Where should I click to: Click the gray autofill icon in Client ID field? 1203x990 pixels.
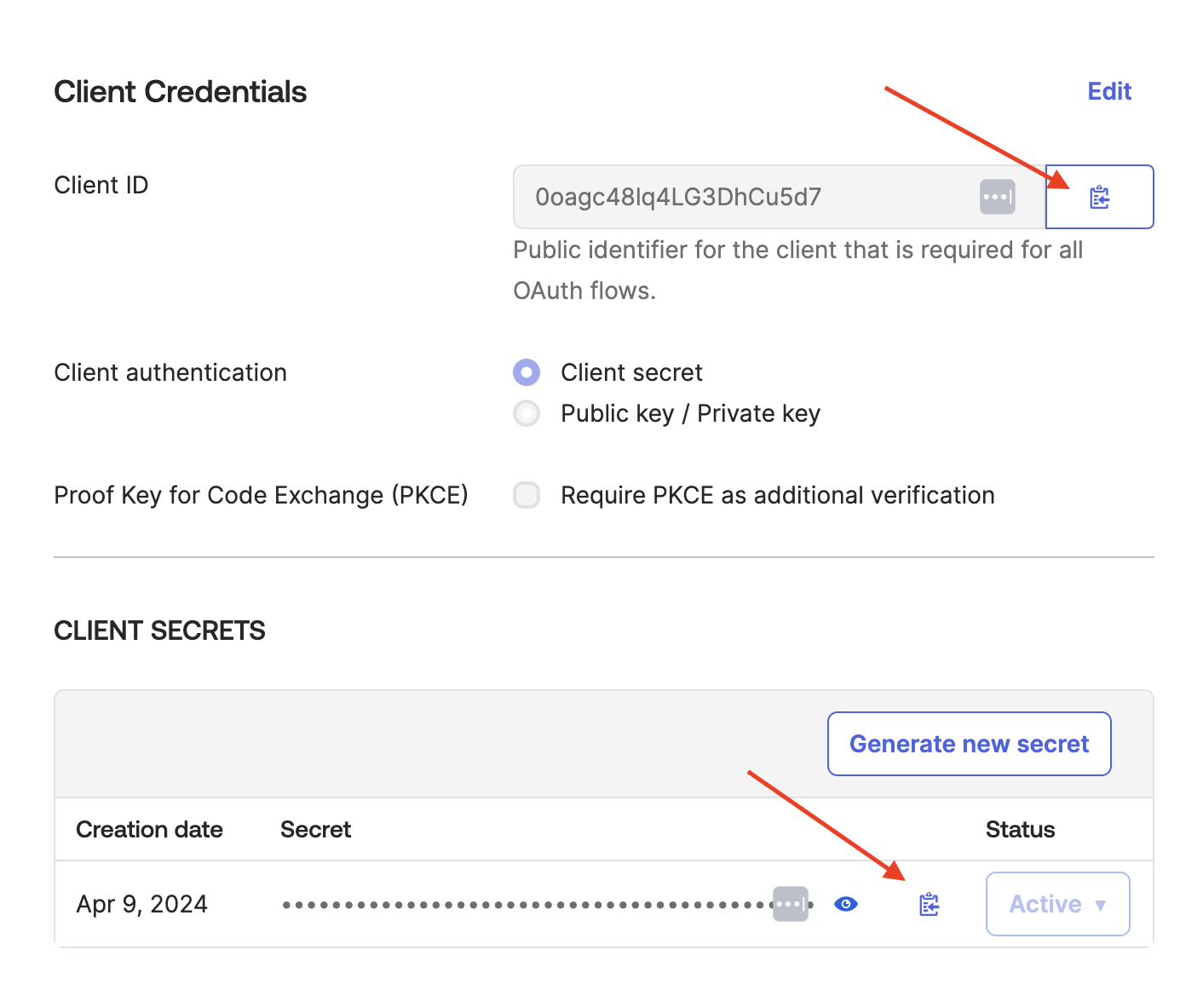coord(997,197)
